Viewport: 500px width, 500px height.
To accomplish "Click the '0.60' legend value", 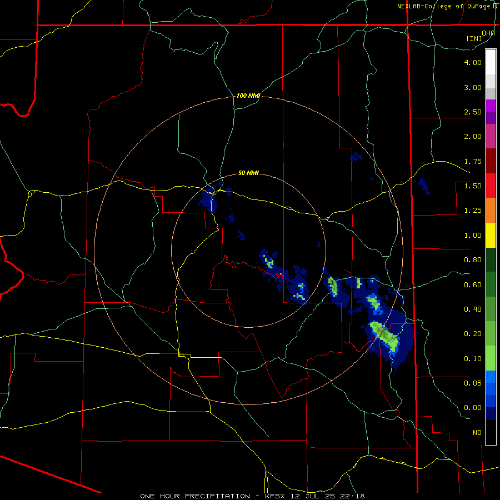I will (473, 285).
